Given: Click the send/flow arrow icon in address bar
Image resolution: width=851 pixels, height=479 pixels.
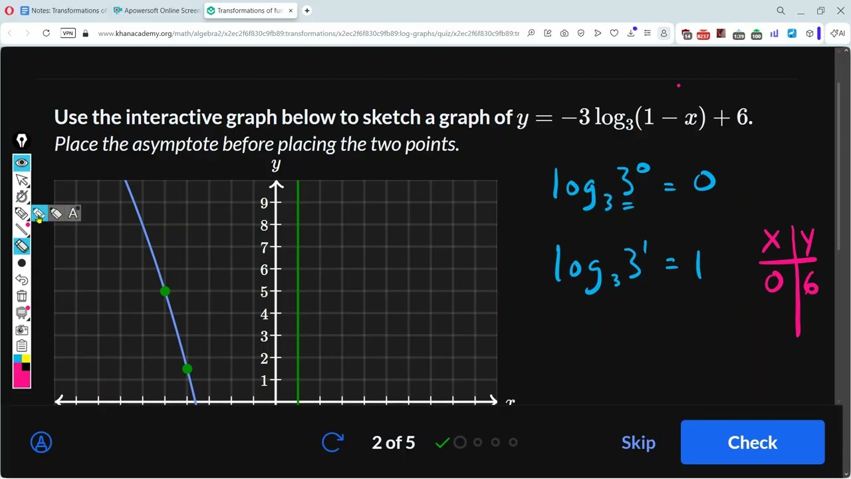Looking at the screenshot, I should [x=598, y=33].
